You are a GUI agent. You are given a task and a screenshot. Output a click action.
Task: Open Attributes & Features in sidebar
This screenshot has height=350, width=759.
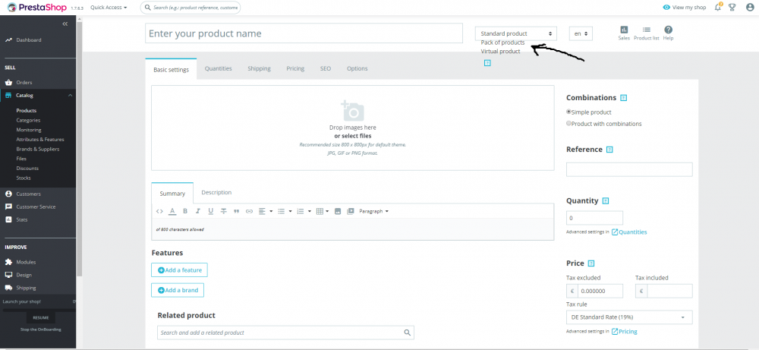coord(40,140)
